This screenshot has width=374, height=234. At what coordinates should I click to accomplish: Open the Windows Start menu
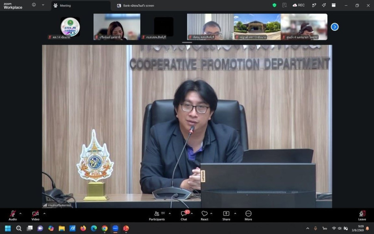[x=8, y=228]
